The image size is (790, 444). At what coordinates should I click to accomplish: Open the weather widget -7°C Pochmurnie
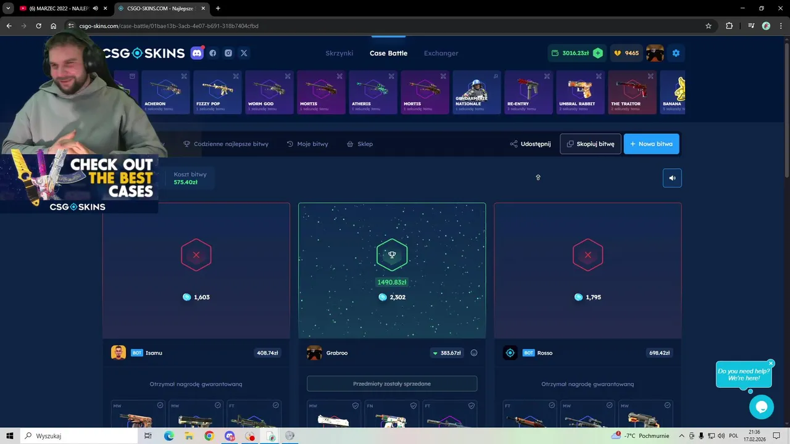point(640,436)
